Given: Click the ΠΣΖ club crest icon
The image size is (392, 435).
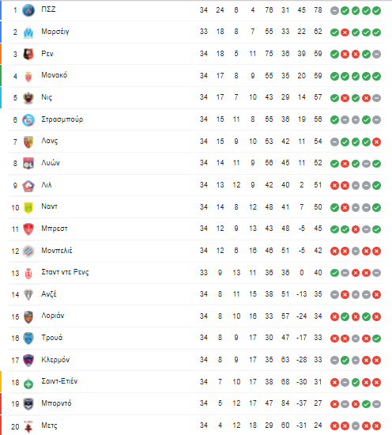Looking at the screenshot, I should pyautogui.click(x=28, y=10).
